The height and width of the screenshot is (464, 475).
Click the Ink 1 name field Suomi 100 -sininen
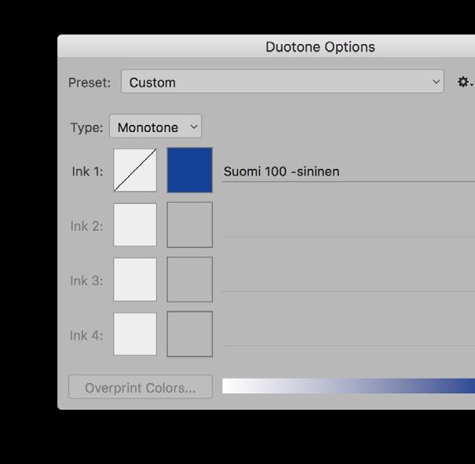click(x=349, y=172)
